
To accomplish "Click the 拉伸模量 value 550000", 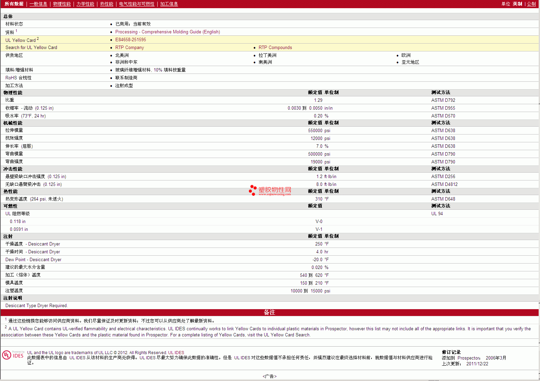I will pyautogui.click(x=315, y=130).
